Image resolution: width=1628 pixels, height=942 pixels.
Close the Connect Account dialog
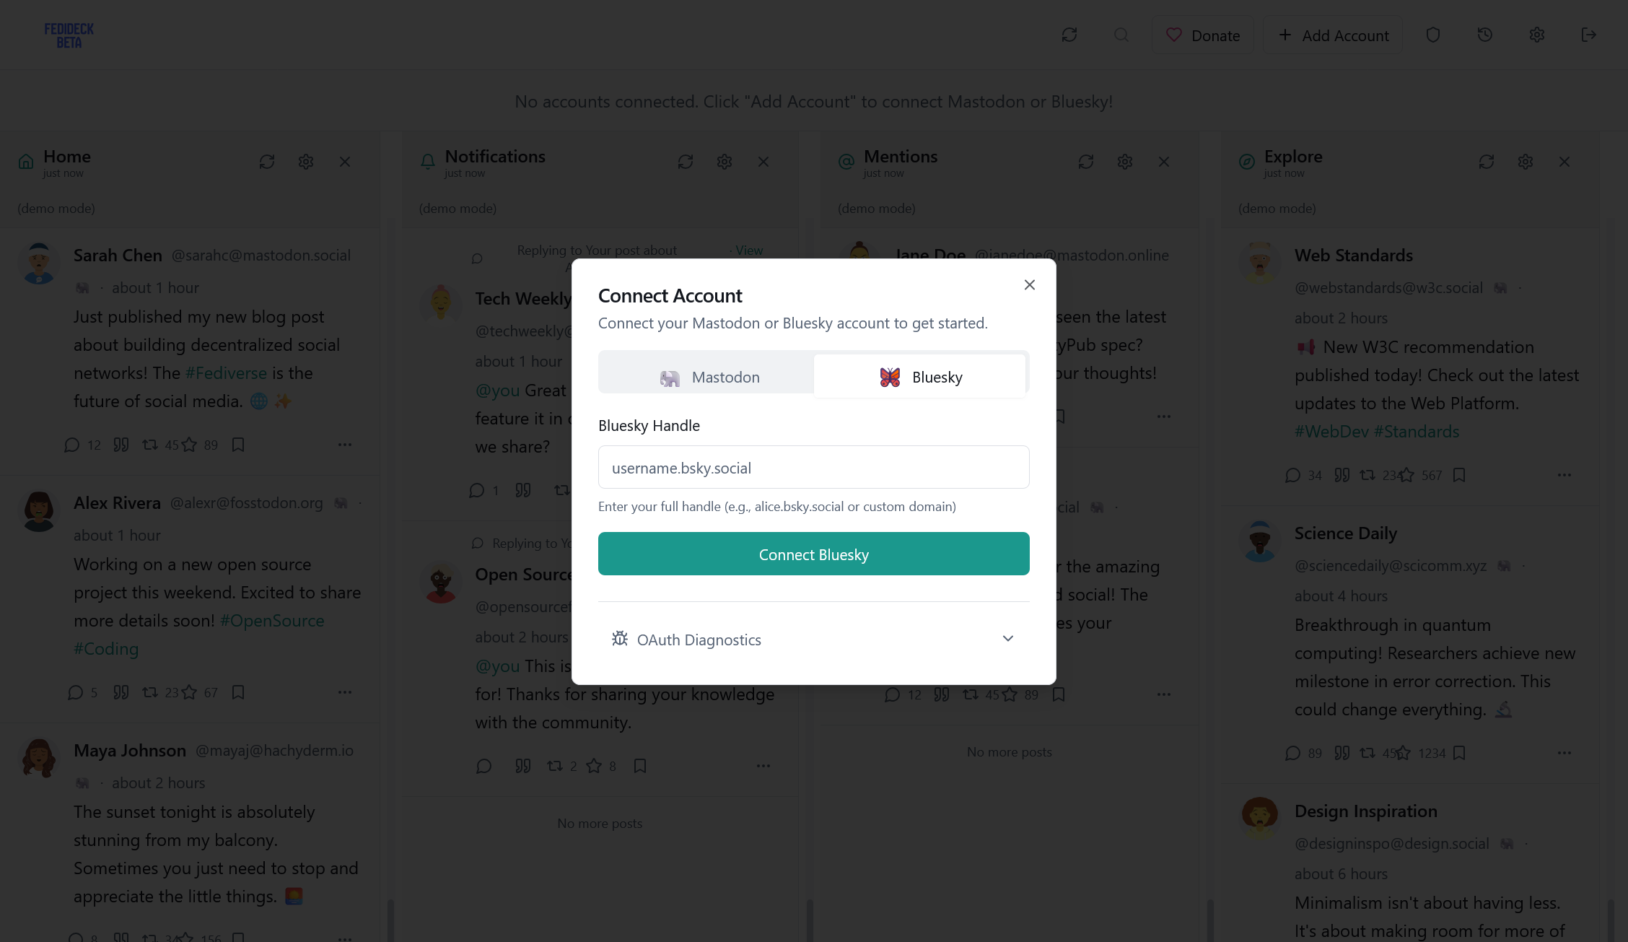[1030, 285]
